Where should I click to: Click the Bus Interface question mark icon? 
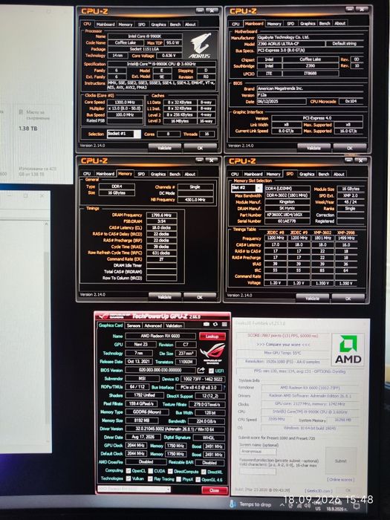(224, 387)
